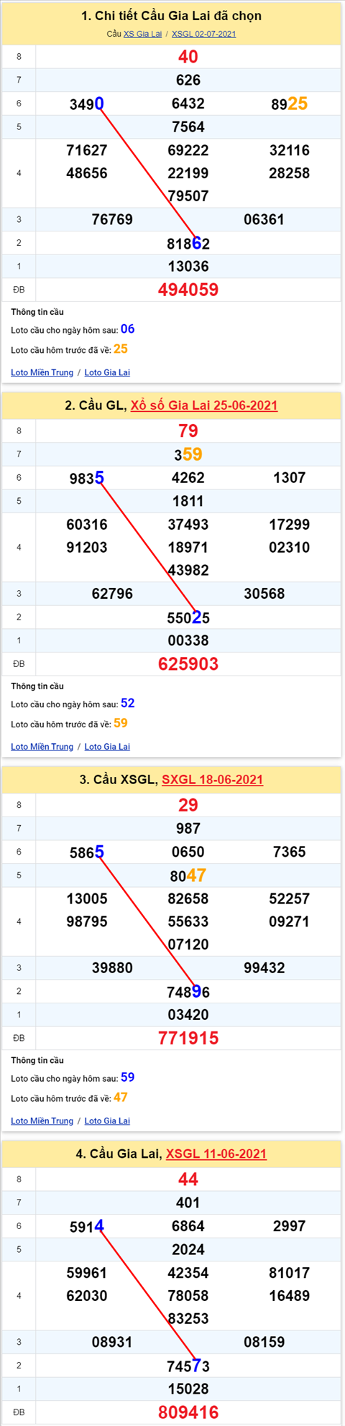The image size is (345, 1426).
Task: Click second-prize number 74573
Action: pyautogui.click(x=188, y=1366)
